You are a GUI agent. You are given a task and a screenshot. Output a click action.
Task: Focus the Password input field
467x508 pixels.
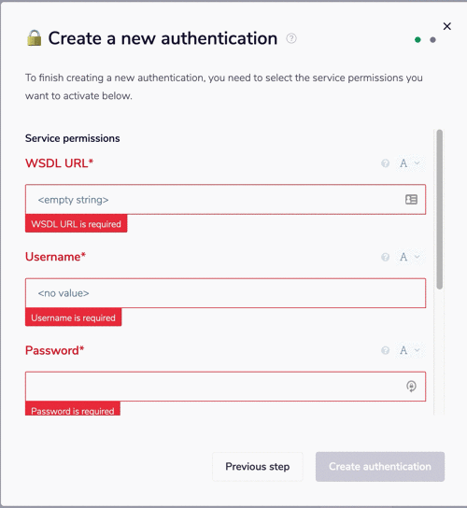click(x=225, y=387)
